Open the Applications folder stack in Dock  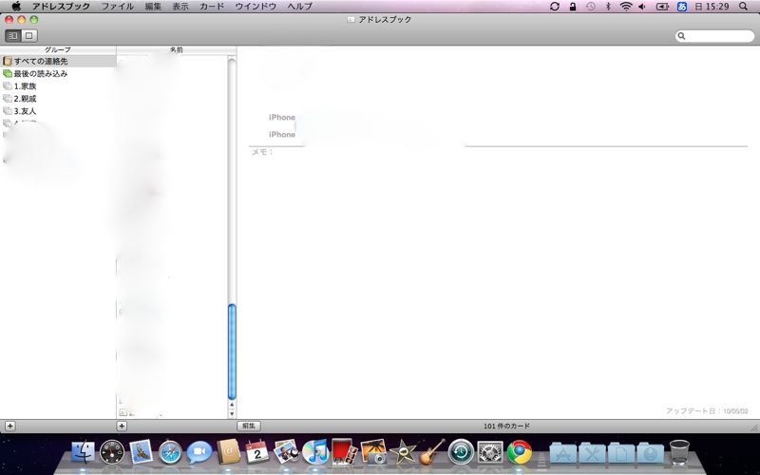point(563,453)
